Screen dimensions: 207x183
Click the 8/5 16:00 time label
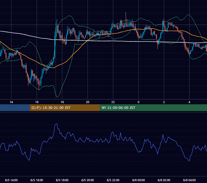37,180
